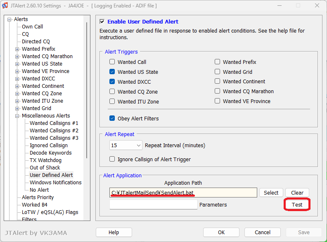Clear the application path

point(297,193)
